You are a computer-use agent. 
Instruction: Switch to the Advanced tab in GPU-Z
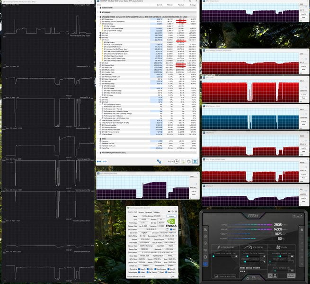[x=149, y=212]
